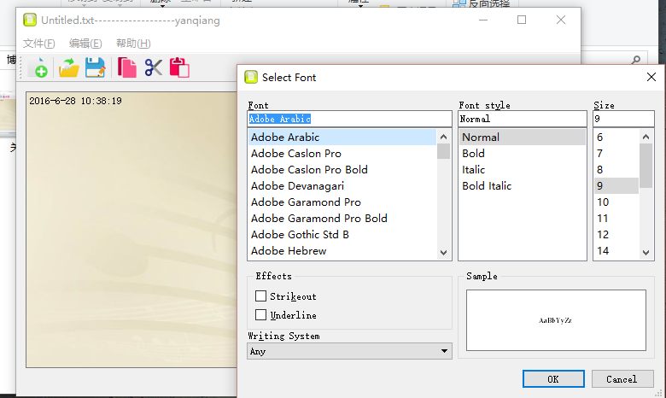Enable the Strikeout checkbox
This screenshot has width=666, height=398.
(260, 296)
